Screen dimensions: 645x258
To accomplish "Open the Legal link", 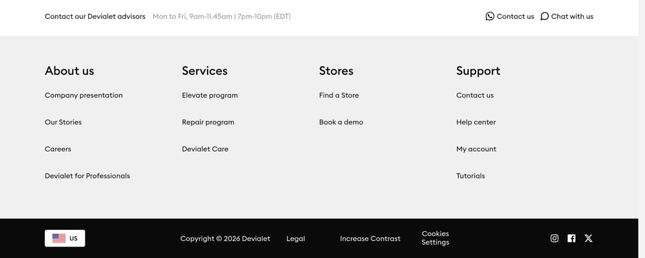I will tap(296, 239).
